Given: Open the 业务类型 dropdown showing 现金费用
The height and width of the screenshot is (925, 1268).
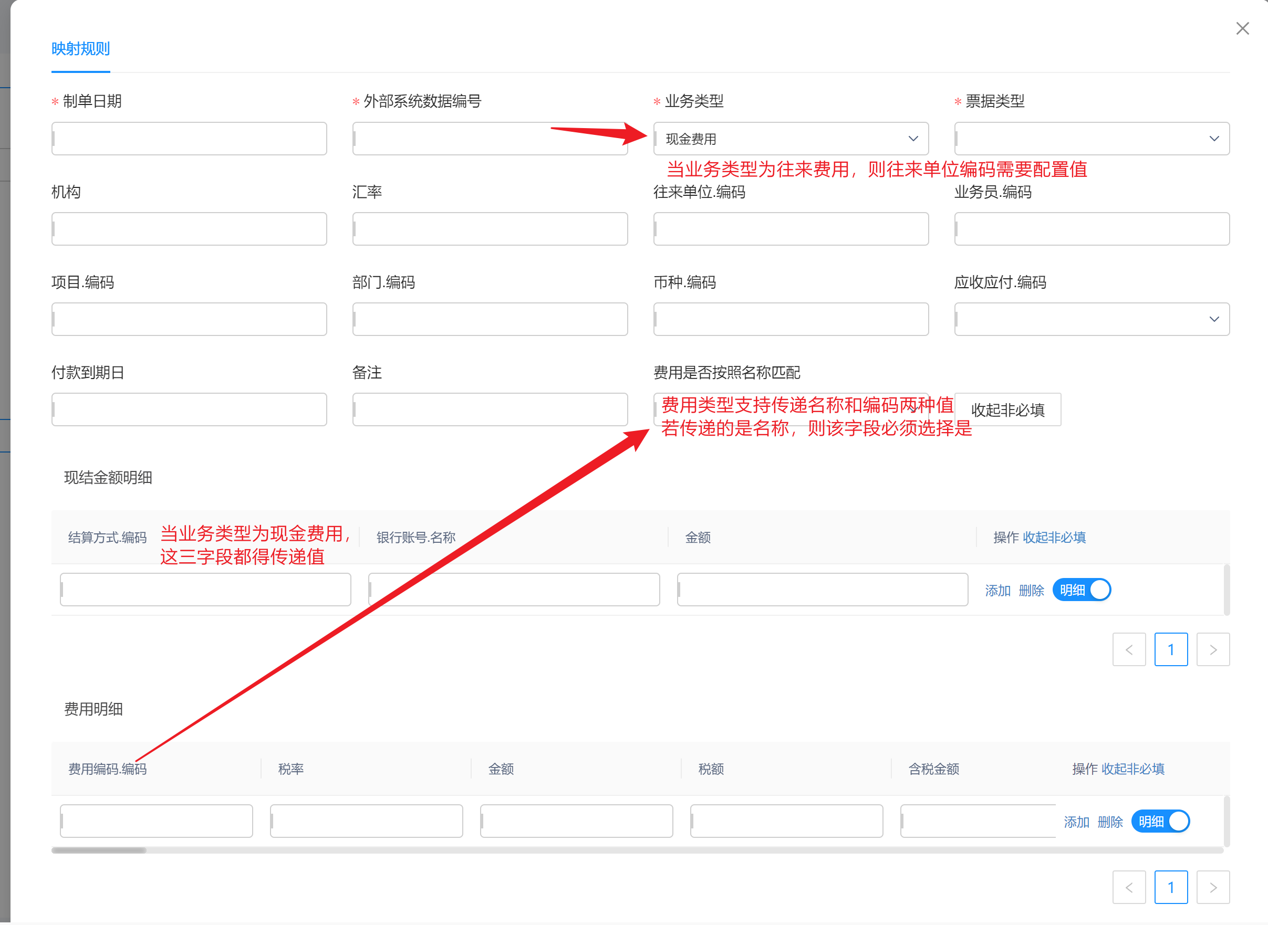Looking at the screenshot, I should (x=790, y=138).
